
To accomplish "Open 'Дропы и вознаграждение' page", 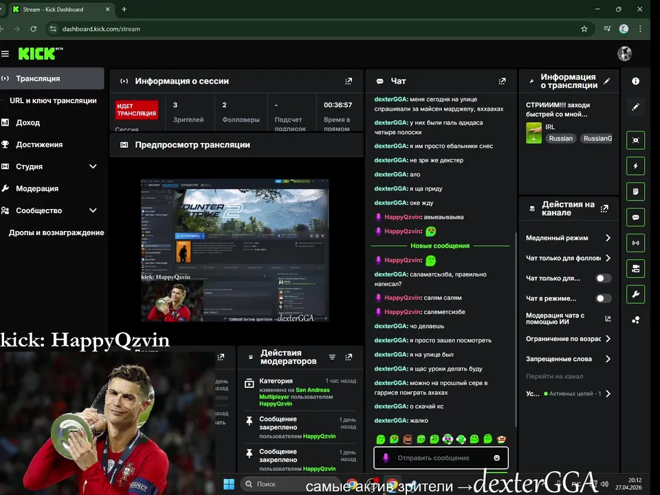I will [x=56, y=232].
